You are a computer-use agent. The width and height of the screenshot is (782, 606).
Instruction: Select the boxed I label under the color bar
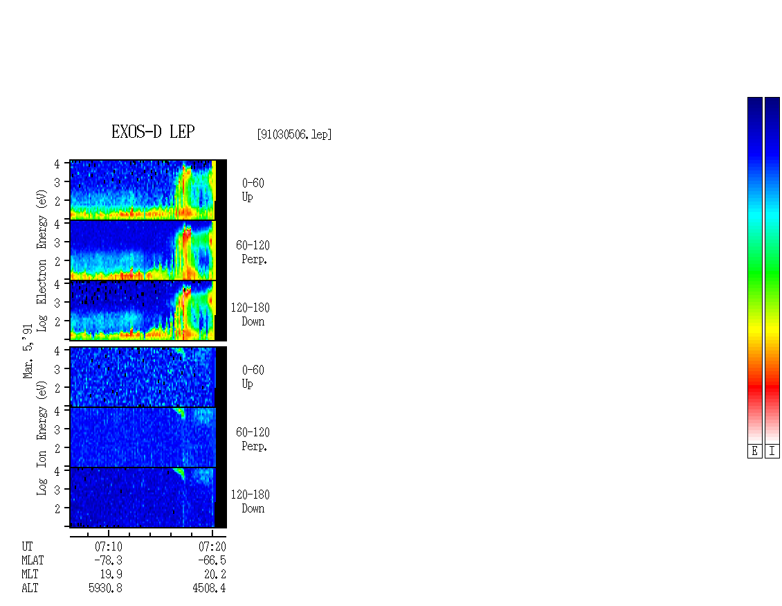(772, 452)
